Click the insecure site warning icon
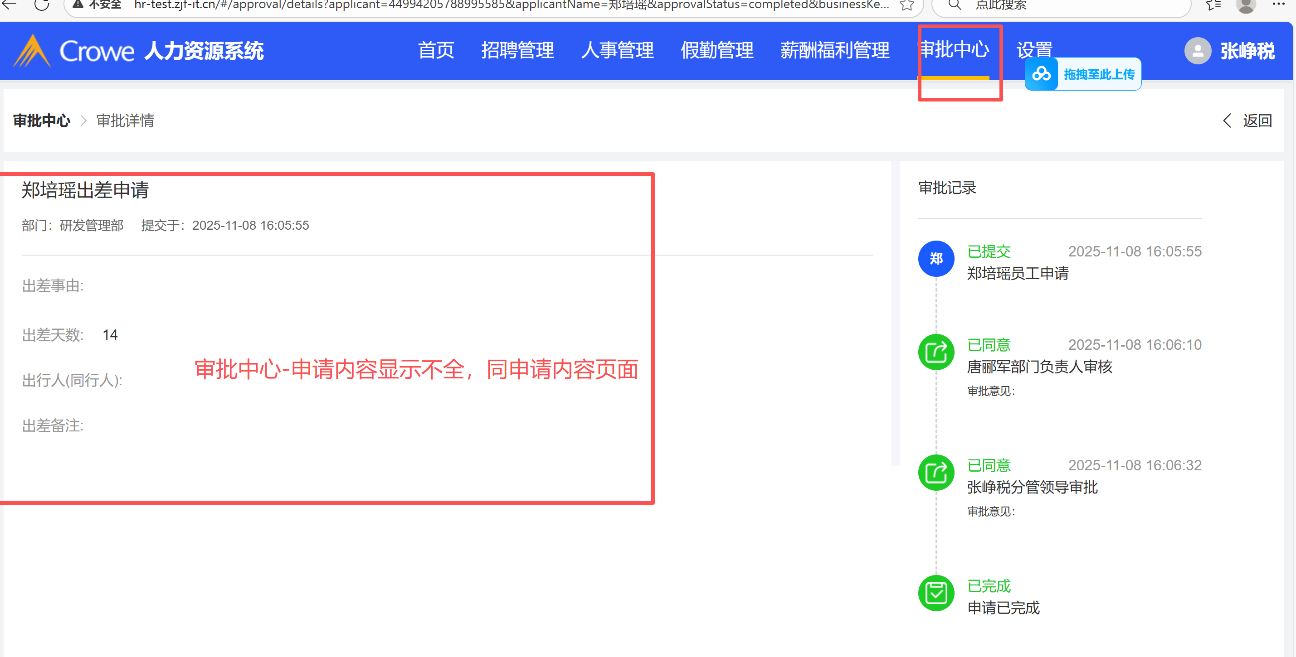The height and width of the screenshot is (657, 1296). click(x=78, y=5)
